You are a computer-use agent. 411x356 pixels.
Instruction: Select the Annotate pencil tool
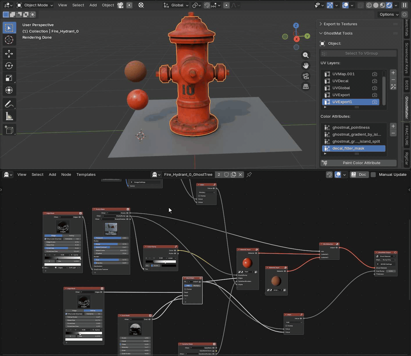pos(9,104)
